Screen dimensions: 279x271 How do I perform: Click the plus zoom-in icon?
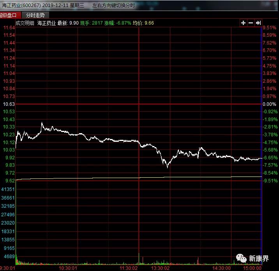243,23
